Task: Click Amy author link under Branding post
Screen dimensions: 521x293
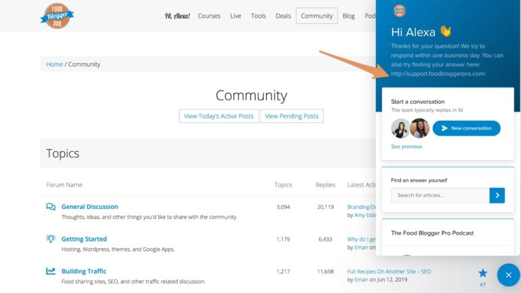Action: point(365,215)
